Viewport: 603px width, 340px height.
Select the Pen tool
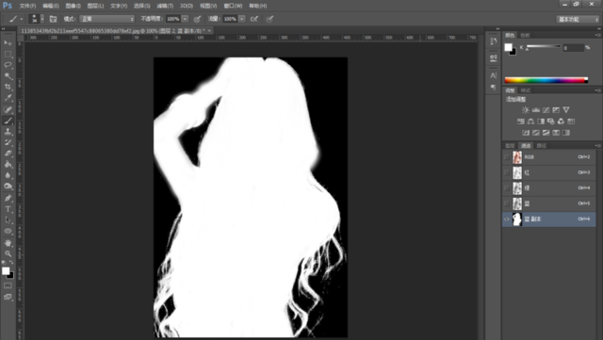(x=8, y=198)
